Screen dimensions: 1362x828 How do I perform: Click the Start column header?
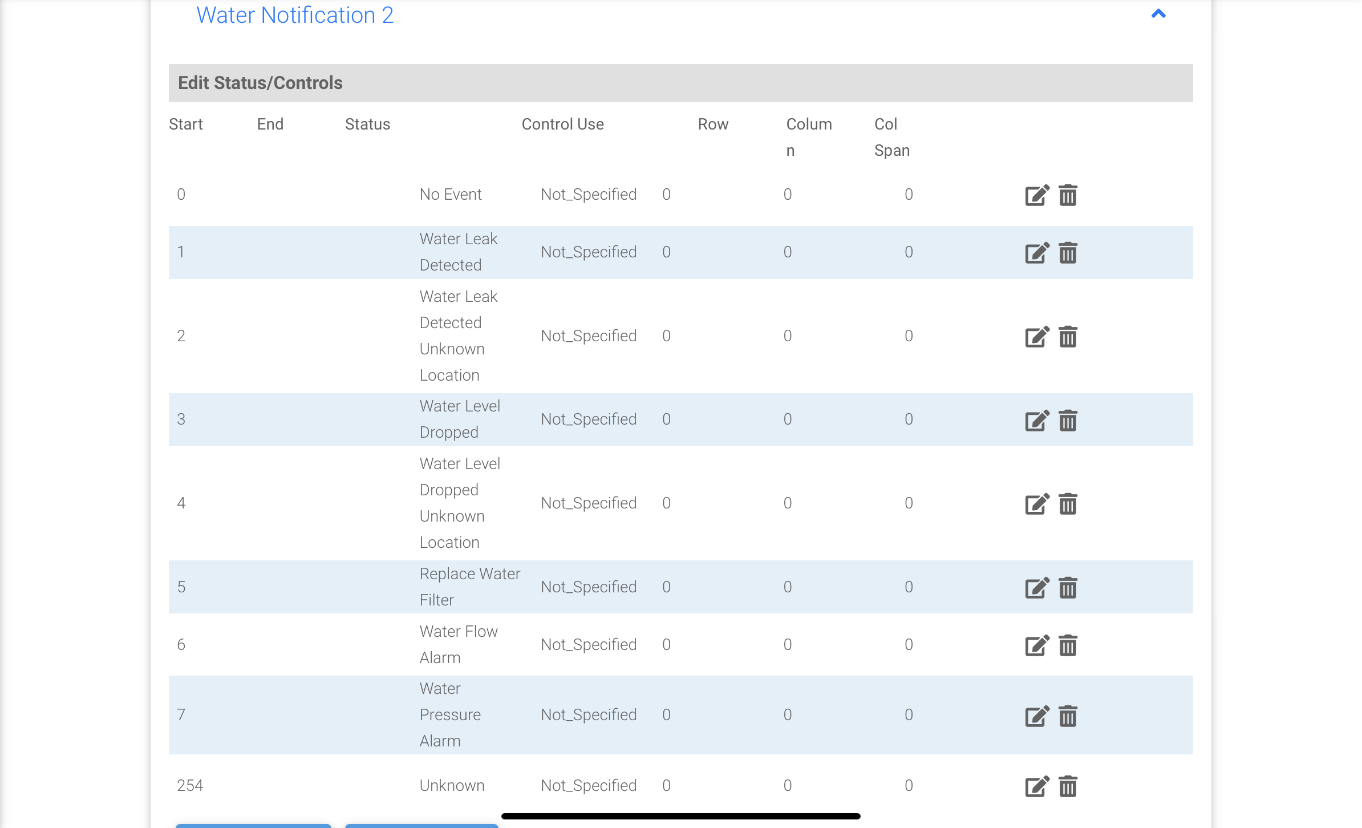pos(186,124)
